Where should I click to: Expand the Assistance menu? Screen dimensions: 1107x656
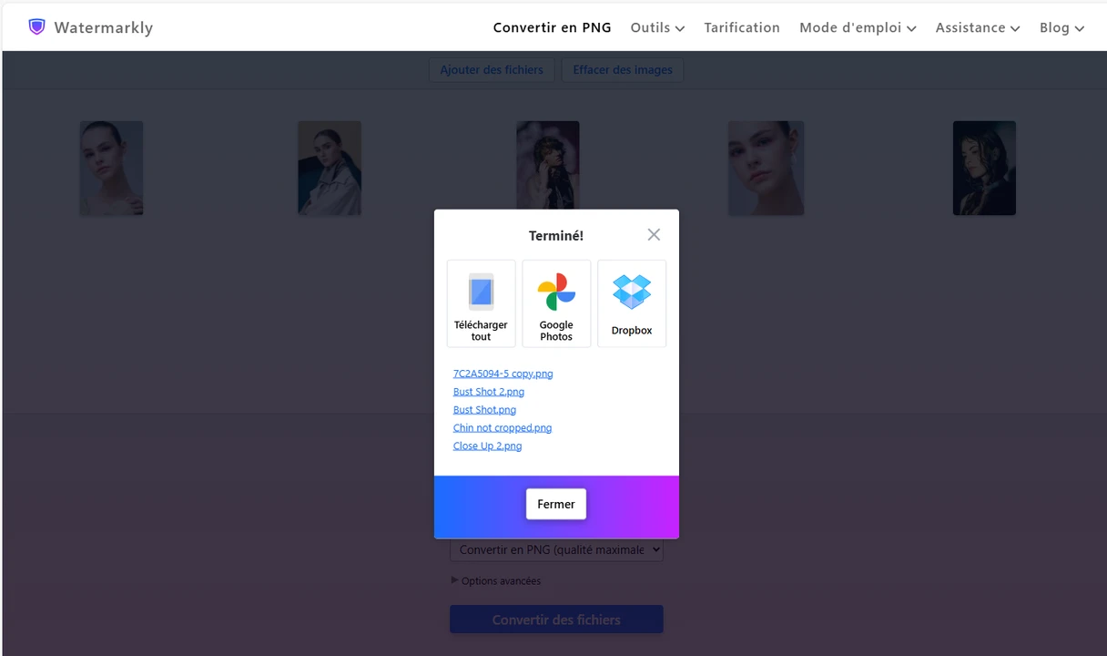coord(978,27)
